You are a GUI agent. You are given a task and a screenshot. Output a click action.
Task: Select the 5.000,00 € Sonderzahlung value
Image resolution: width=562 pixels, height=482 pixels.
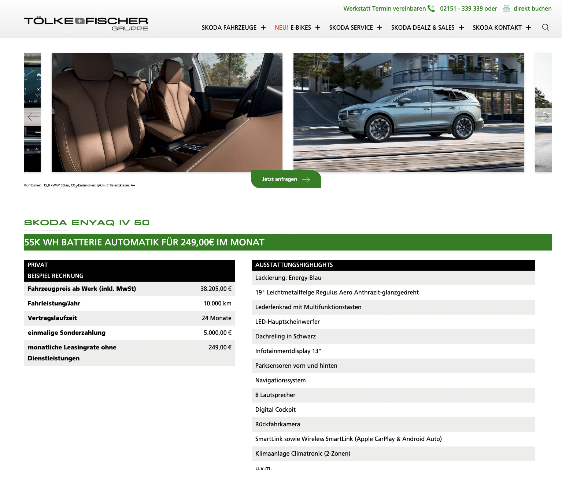[218, 333]
